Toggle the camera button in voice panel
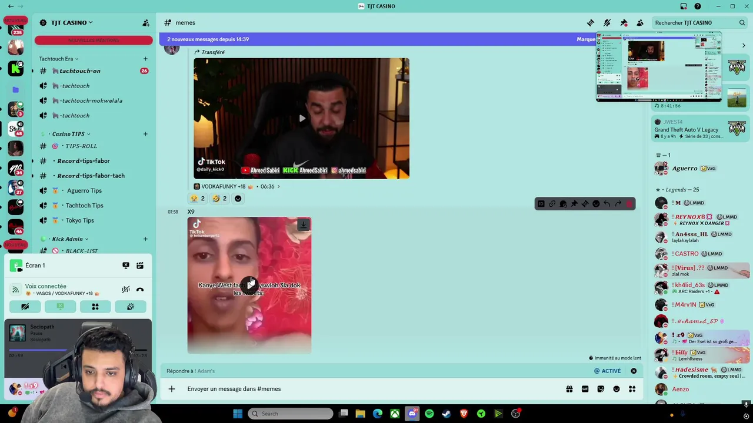Image resolution: width=753 pixels, height=423 pixels. click(25, 307)
